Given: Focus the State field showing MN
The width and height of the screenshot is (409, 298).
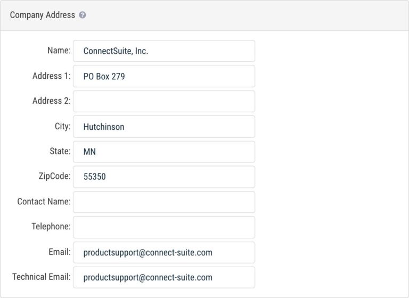Looking at the screenshot, I should 163,152.
